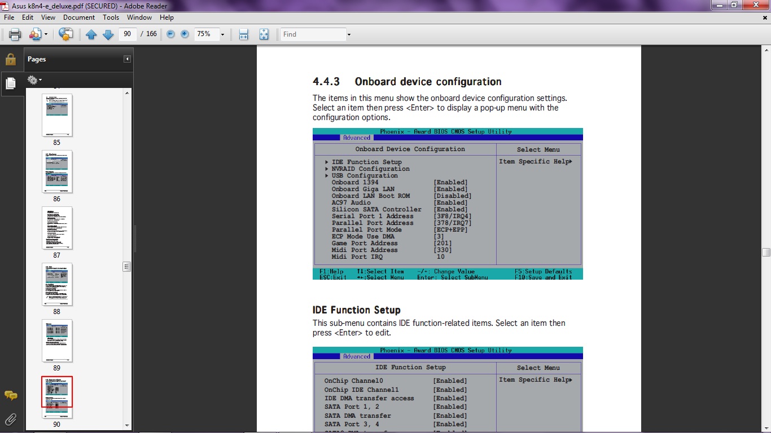The image size is (771, 433).
Task: Click 'Onboard 1394' text in the BIOS table
Action: [x=355, y=182]
